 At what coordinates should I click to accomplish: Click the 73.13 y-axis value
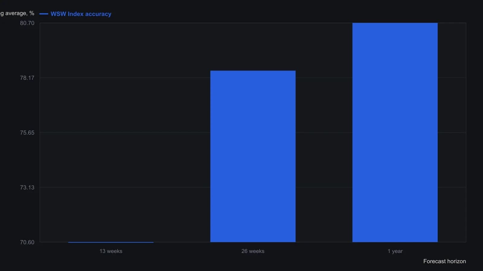coord(27,188)
